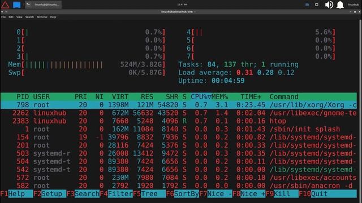Select process row with PID 201
The height and width of the screenshot is (203, 362).
(x=179, y=145)
